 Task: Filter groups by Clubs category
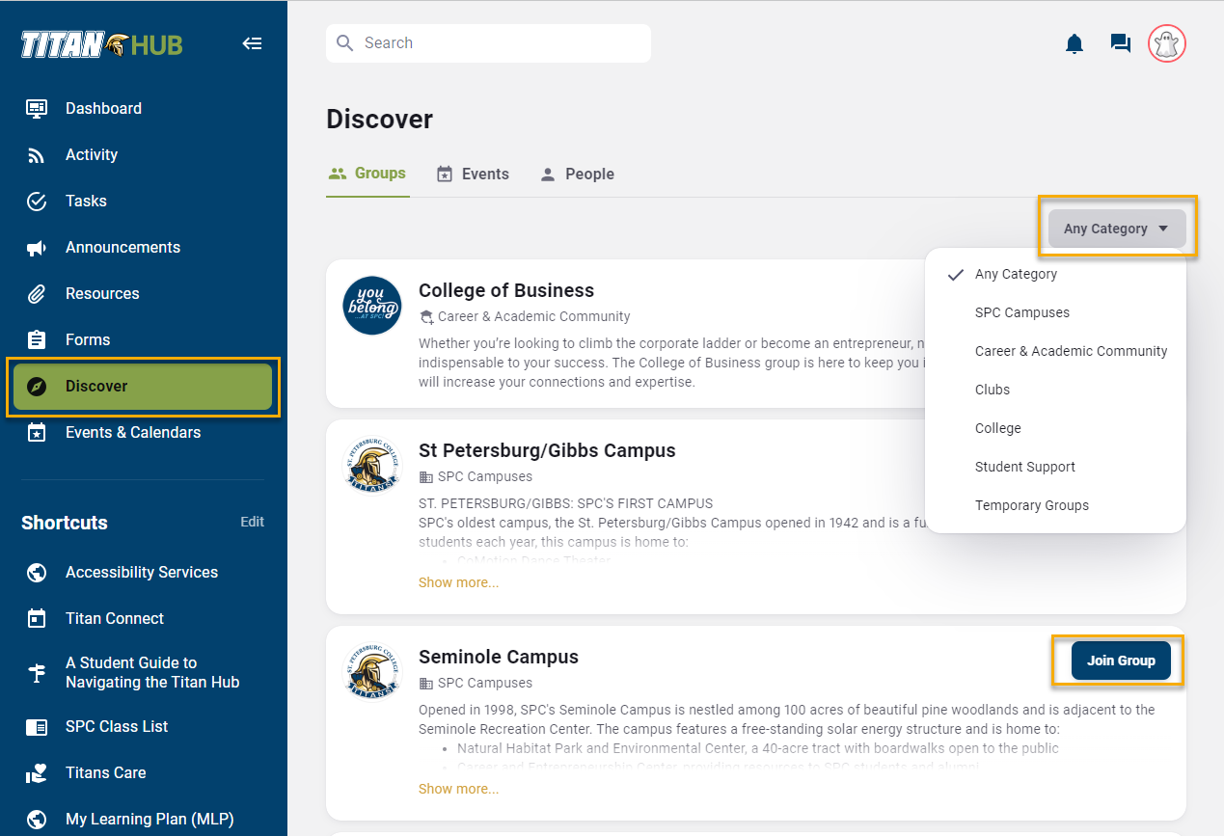[1055, 390]
